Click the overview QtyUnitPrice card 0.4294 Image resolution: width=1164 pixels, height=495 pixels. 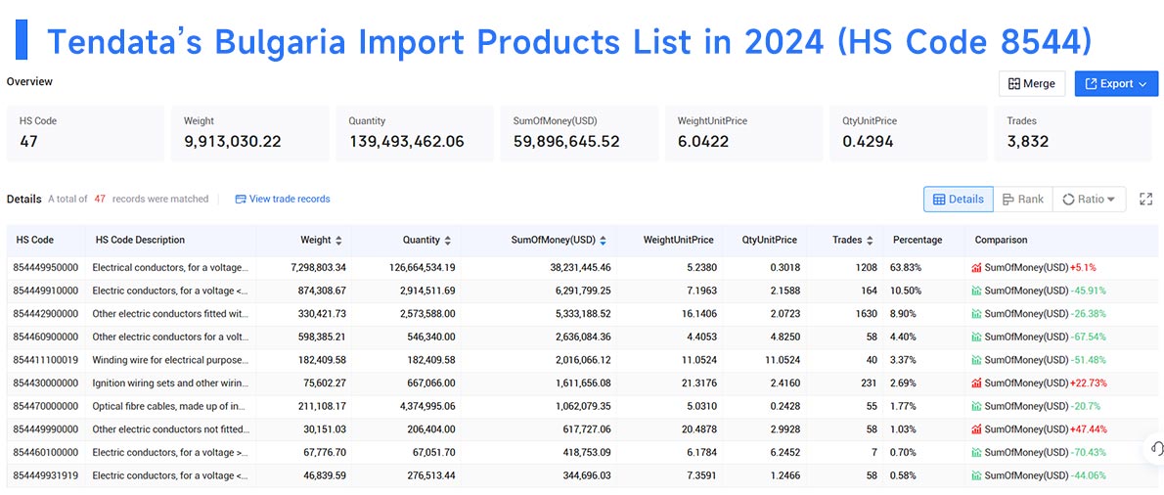910,133
